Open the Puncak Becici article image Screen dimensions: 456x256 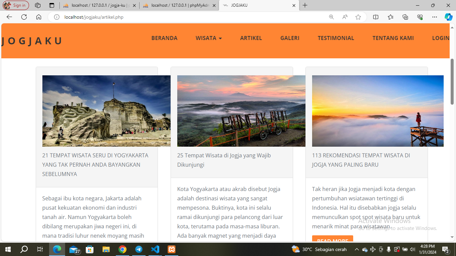click(241, 111)
